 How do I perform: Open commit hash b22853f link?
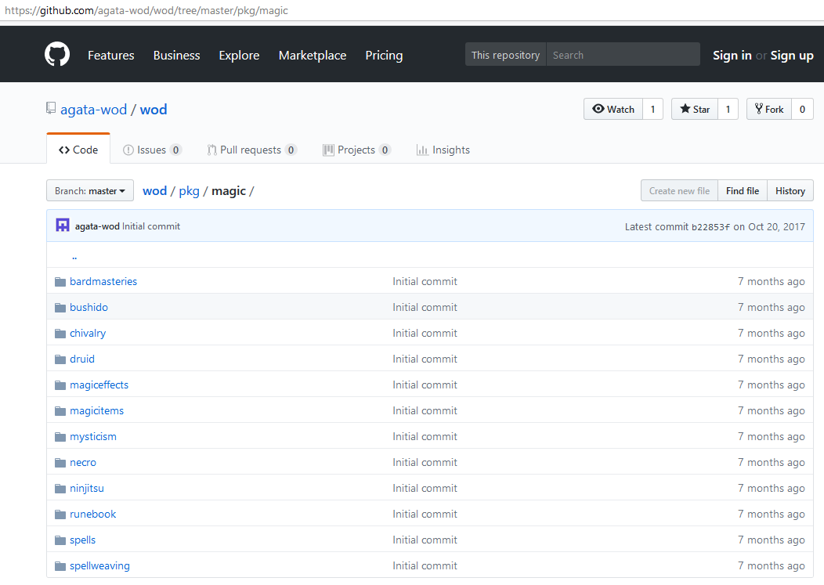pos(710,226)
